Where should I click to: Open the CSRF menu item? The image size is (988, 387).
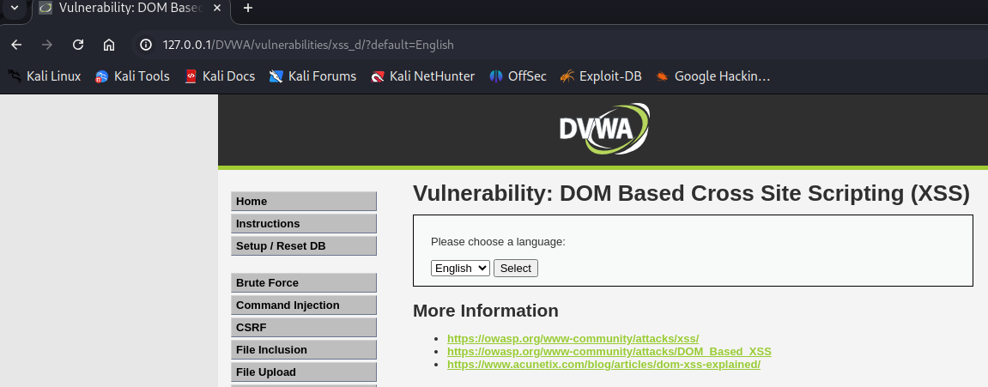point(304,328)
